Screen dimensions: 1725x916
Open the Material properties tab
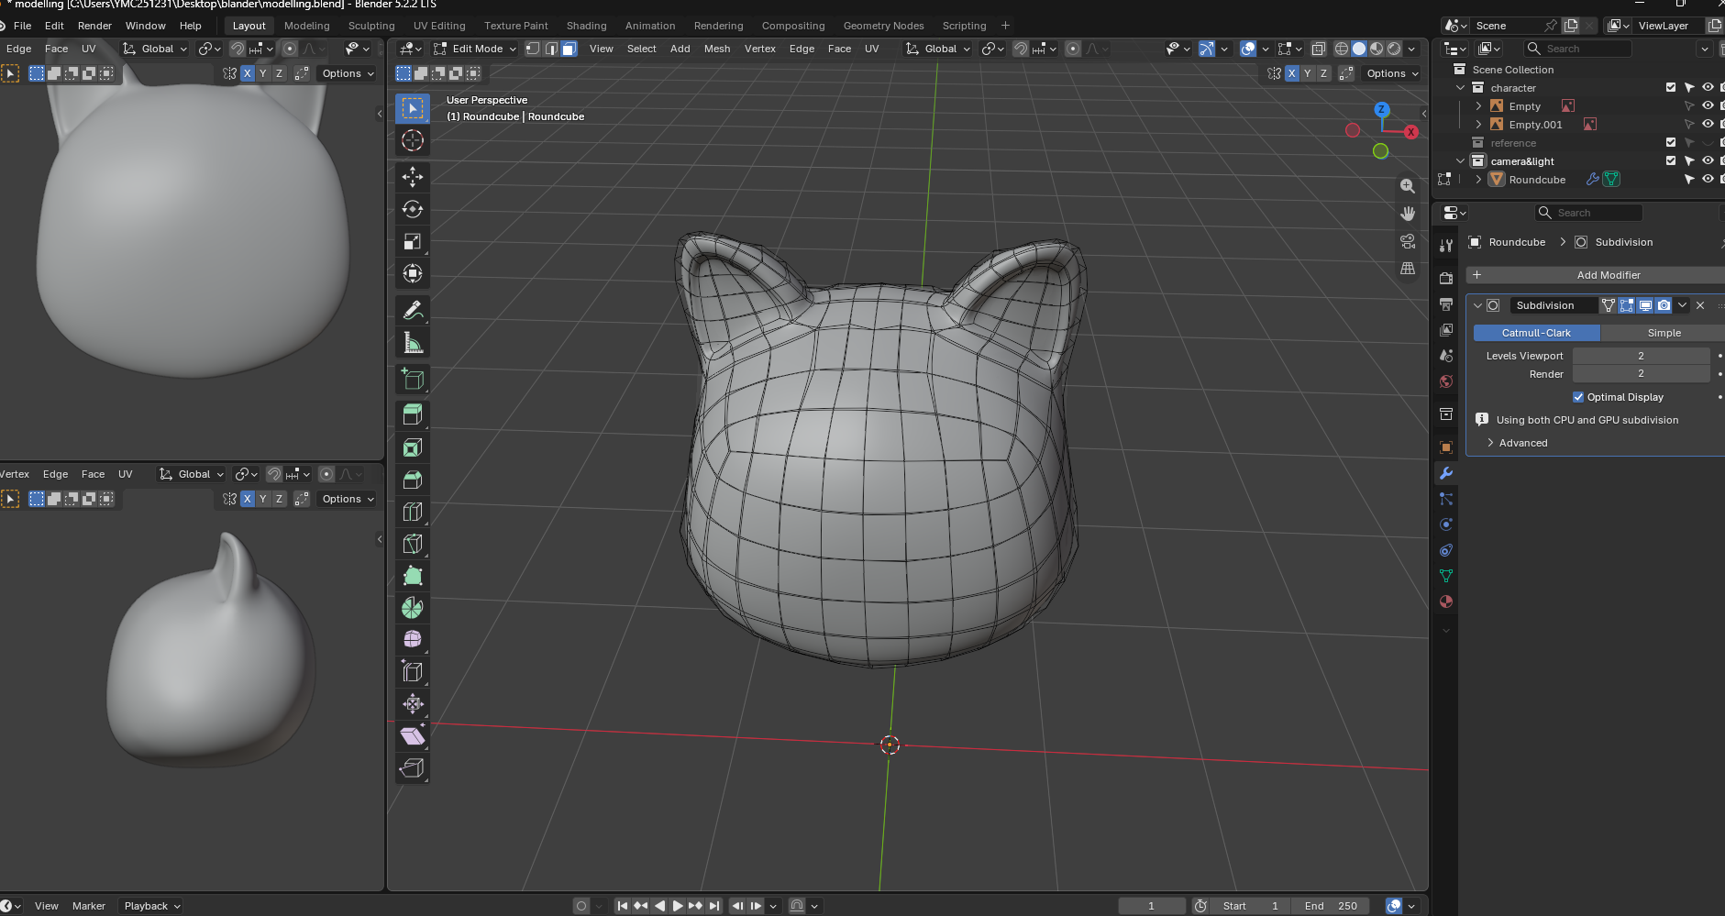(1446, 601)
